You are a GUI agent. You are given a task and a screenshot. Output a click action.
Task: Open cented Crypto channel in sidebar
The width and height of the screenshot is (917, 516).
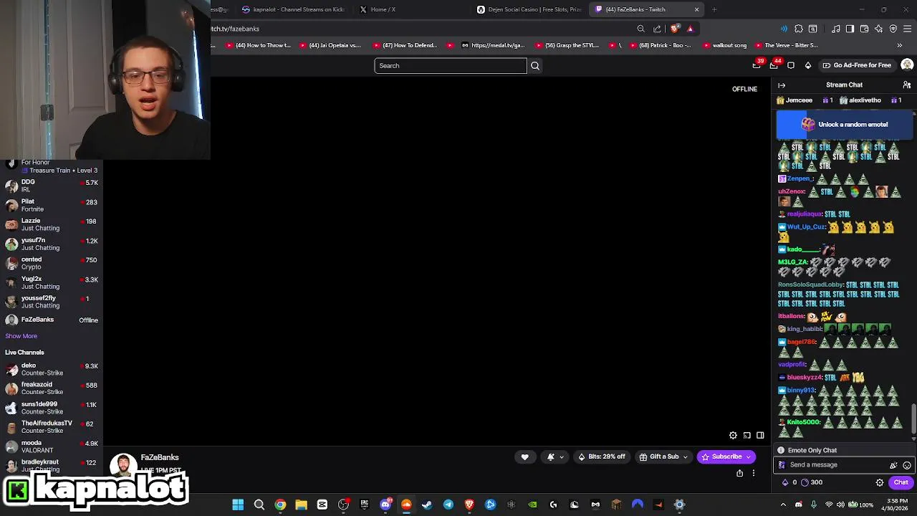pos(52,263)
